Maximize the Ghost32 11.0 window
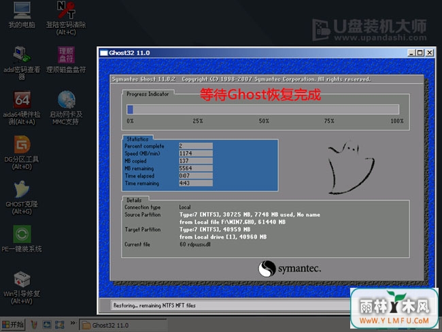 [420, 53]
